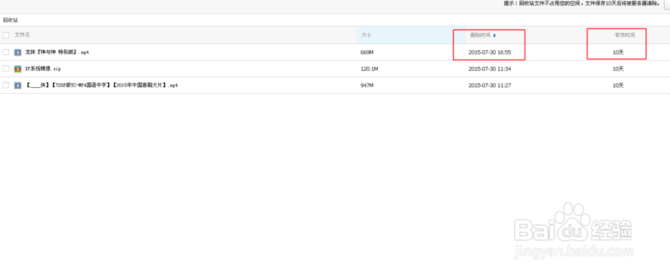
Task: Click the 947M size cell
Action: coord(366,86)
